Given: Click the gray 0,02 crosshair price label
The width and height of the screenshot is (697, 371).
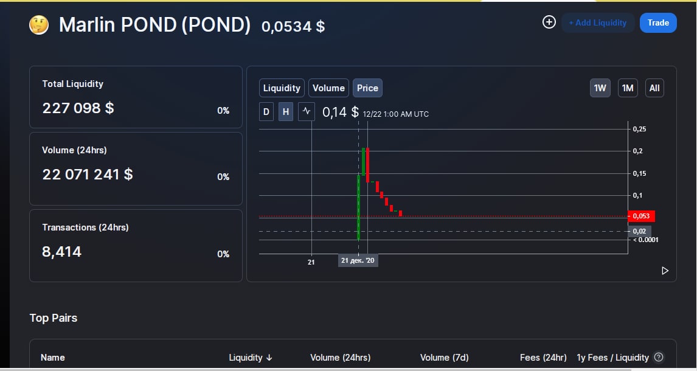Looking at the screenshot, I should 639,231.
